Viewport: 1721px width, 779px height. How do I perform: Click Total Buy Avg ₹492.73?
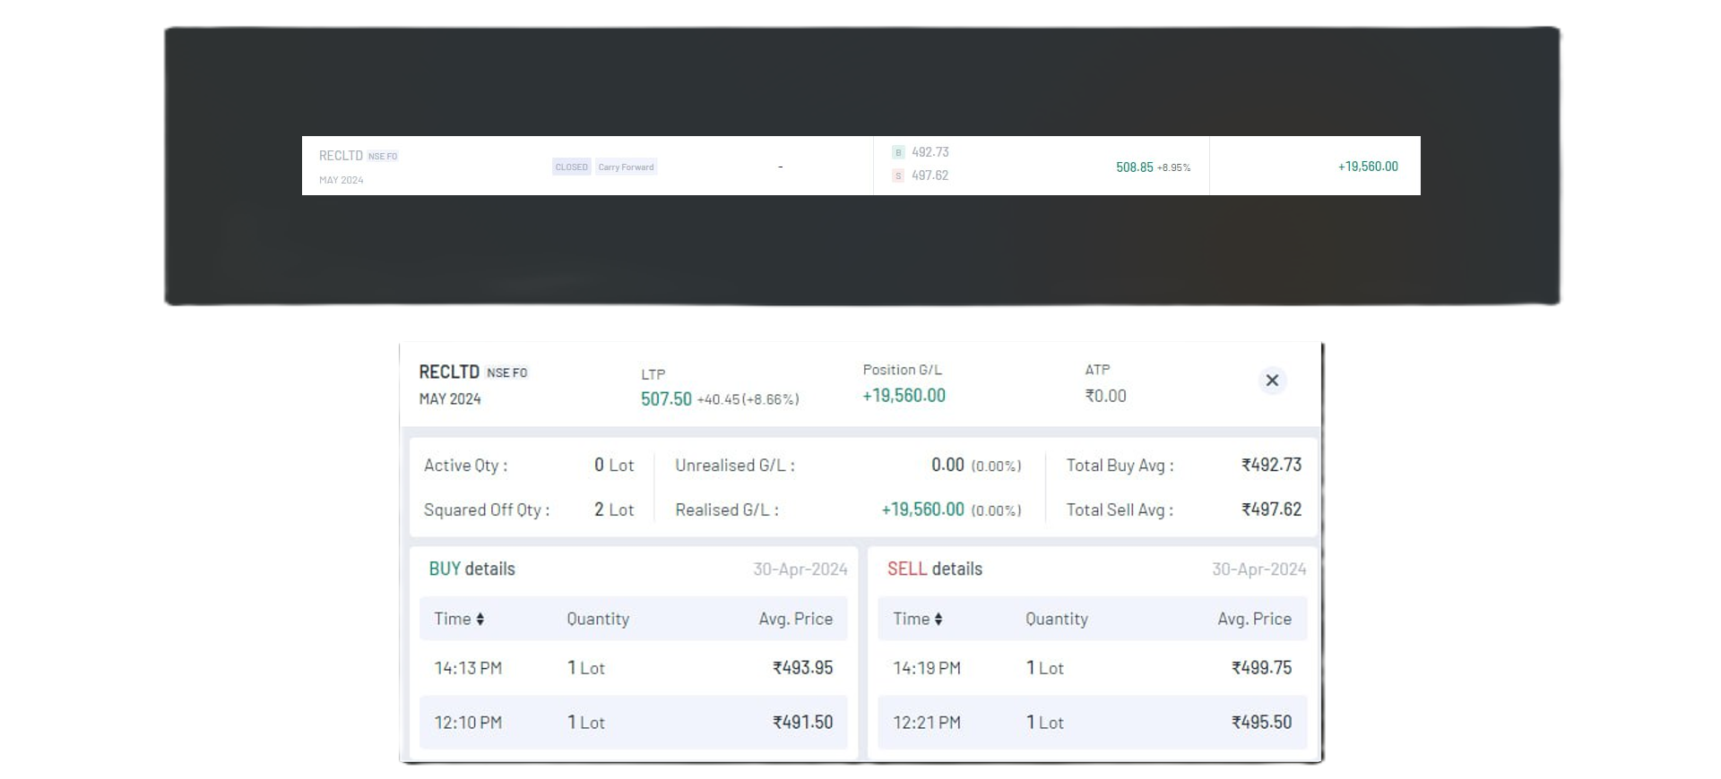1271,465
